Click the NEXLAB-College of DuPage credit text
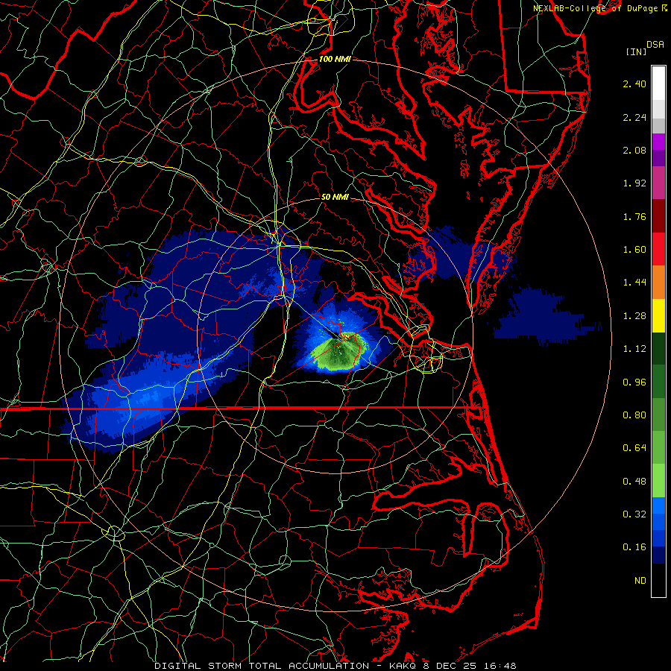This screenshot has height=671, width=671. [595, 8]
